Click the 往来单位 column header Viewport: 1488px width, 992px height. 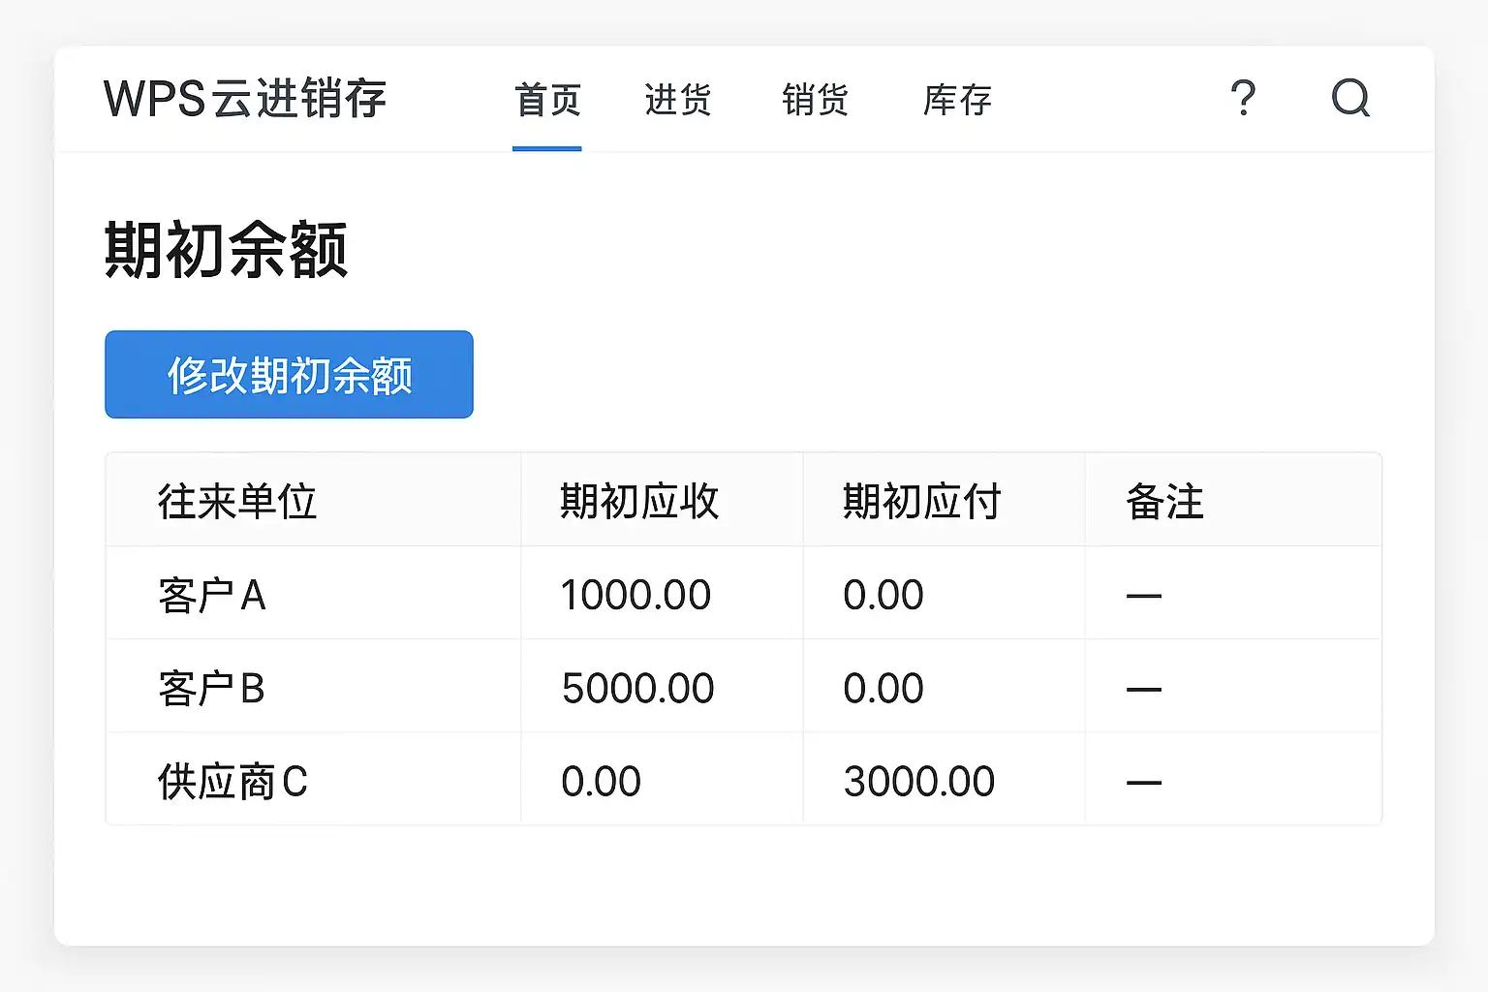[x=237, y=502]
